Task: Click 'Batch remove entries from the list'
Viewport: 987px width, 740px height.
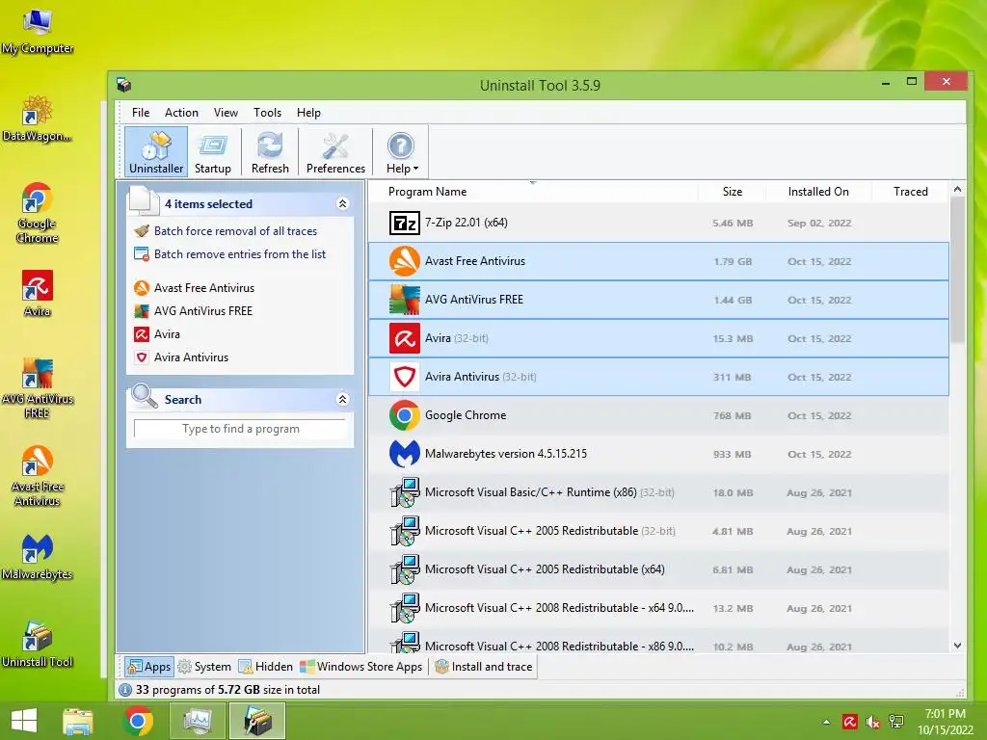Action: tap(240, 254)
